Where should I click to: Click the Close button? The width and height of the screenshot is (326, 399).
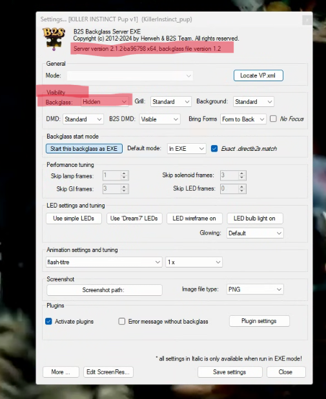point(286,372)
